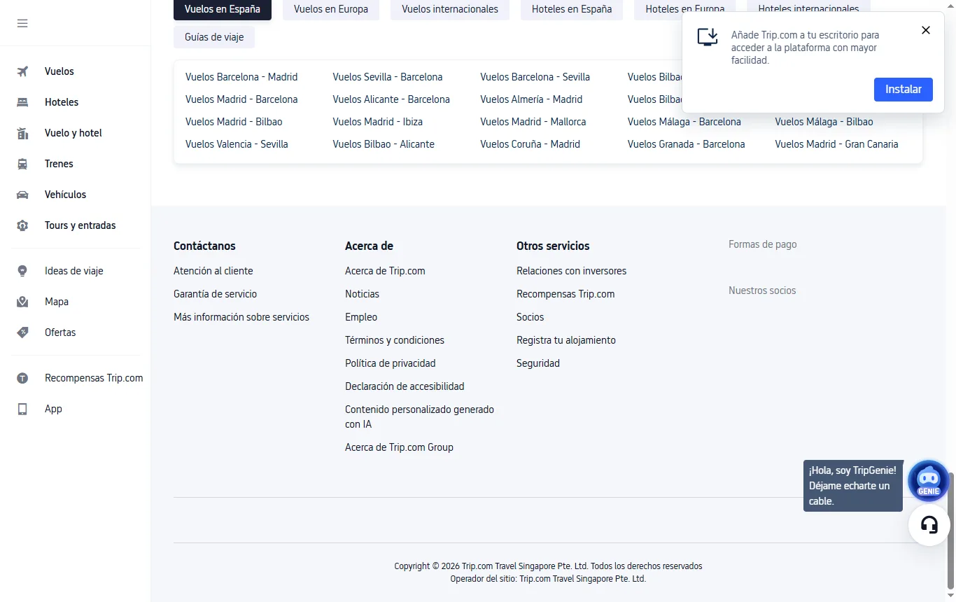Open Ideas de viaje lightbulb icon
The width and height of the screenshot is (956, 602).
click(22, 271)
